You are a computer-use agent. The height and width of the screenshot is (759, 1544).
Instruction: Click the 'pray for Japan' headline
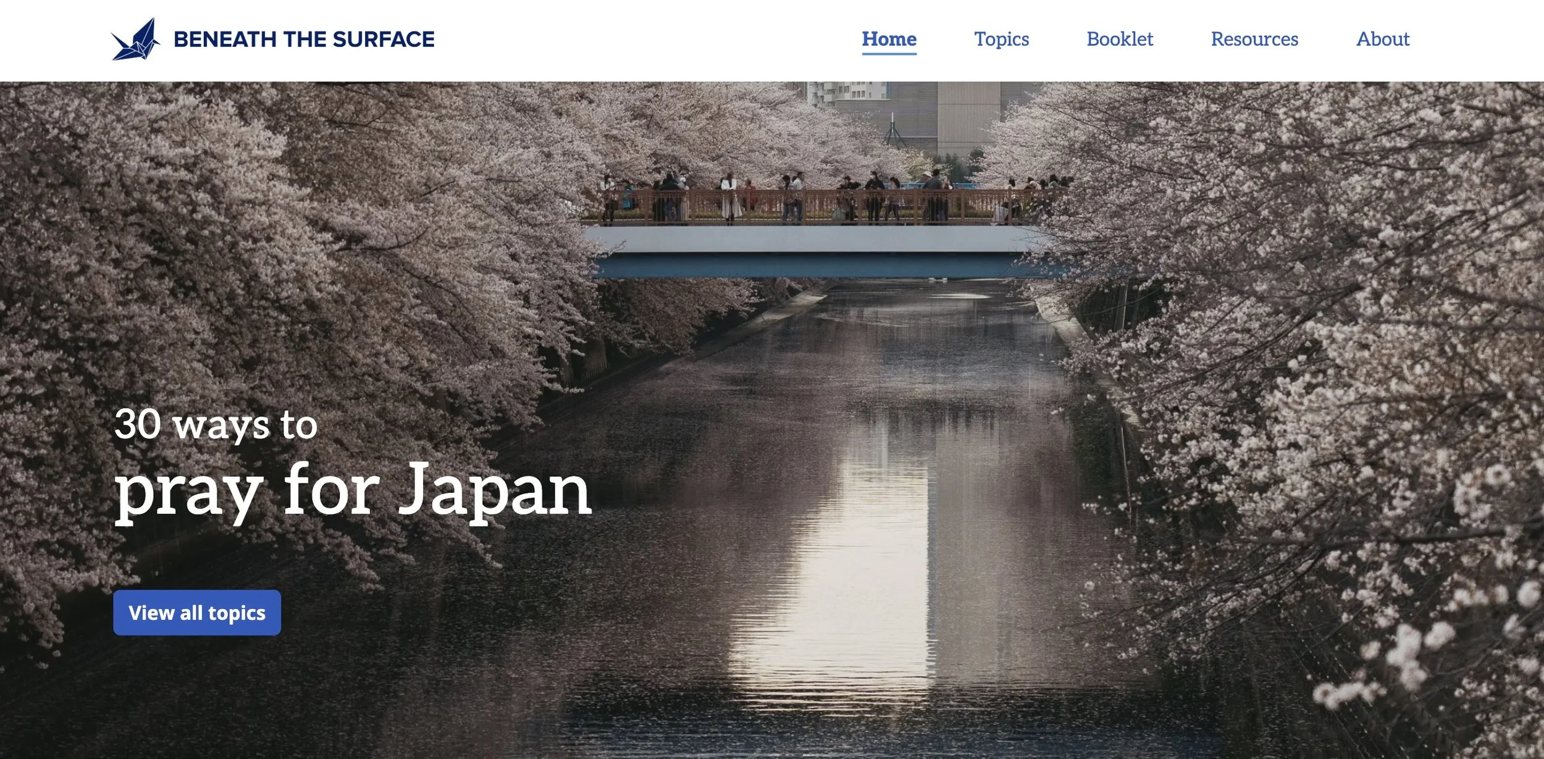coord(353,492)
